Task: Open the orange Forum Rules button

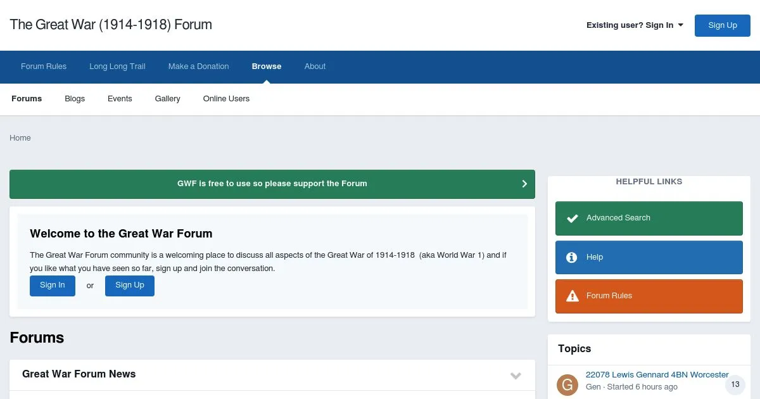Action: (649, 296)
